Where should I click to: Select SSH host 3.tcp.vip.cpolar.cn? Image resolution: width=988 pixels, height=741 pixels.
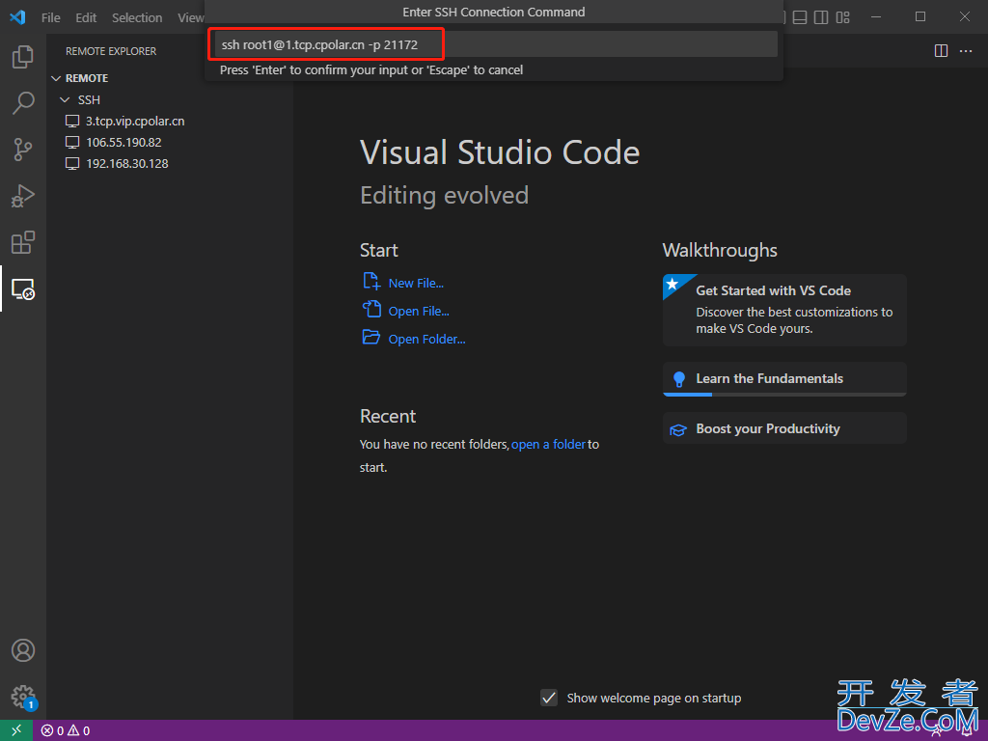[135, 121]
